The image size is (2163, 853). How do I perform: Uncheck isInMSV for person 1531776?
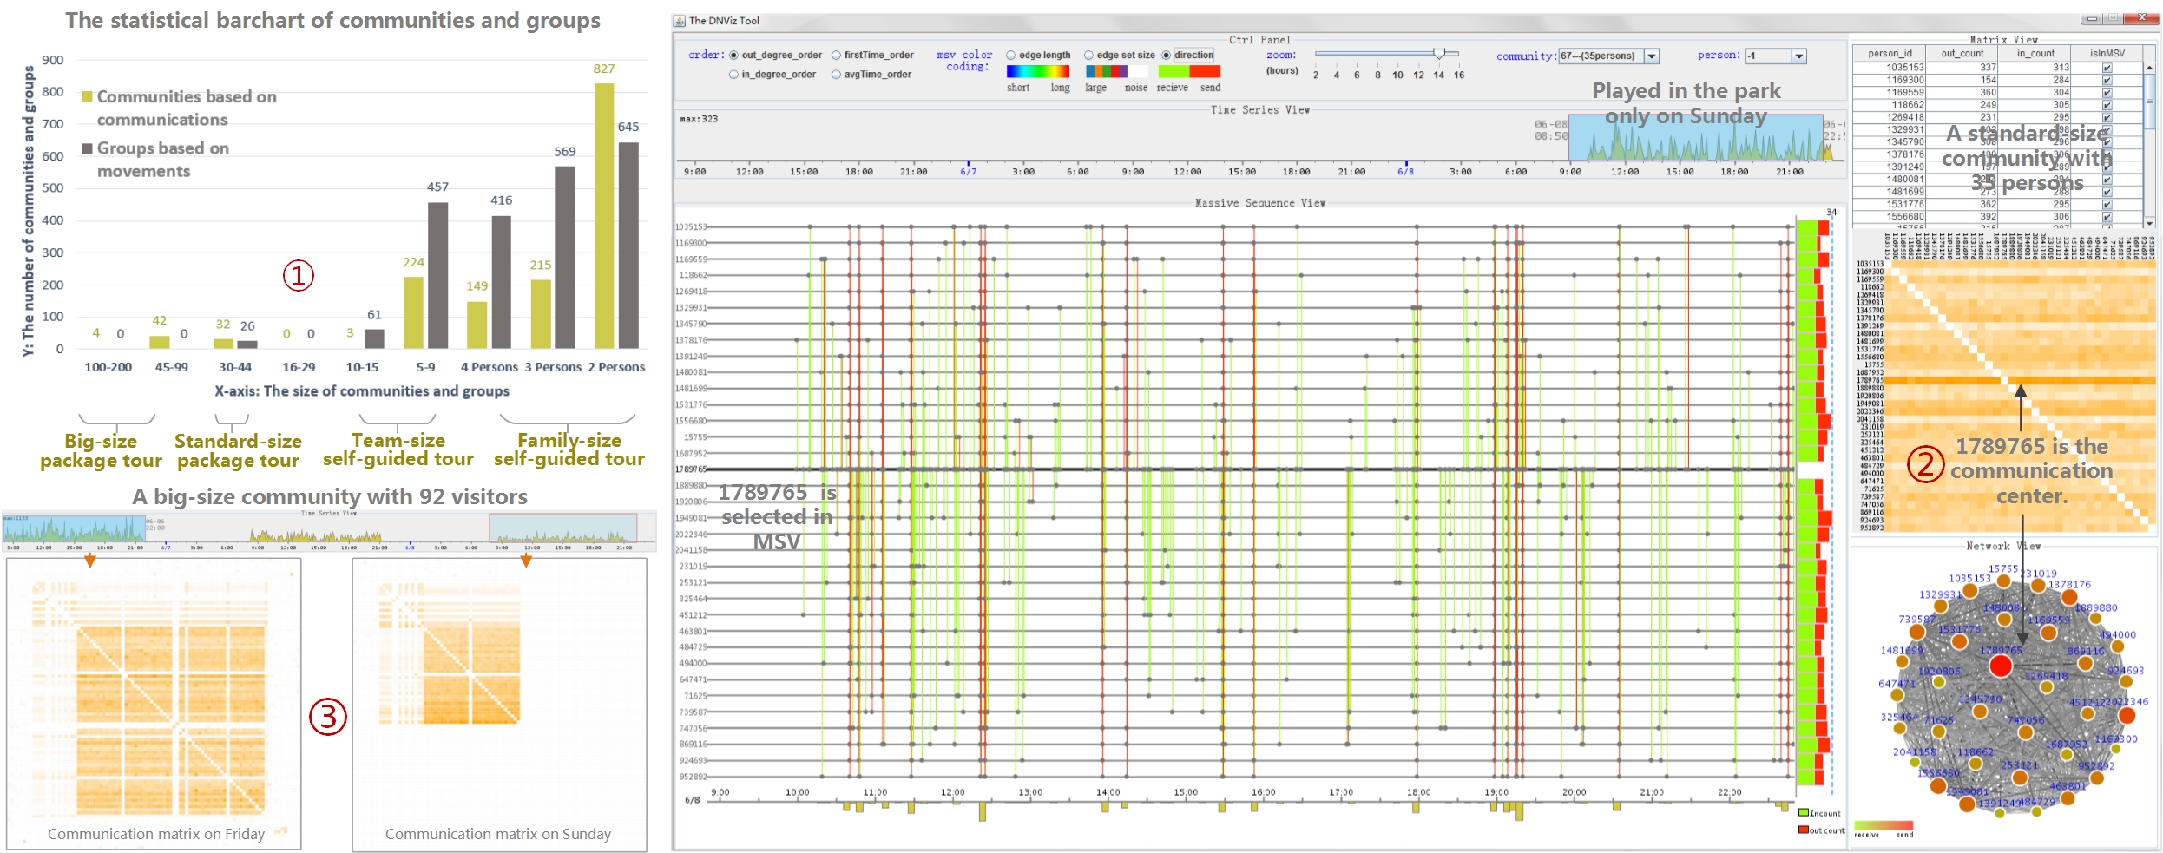pos(2107,205)
